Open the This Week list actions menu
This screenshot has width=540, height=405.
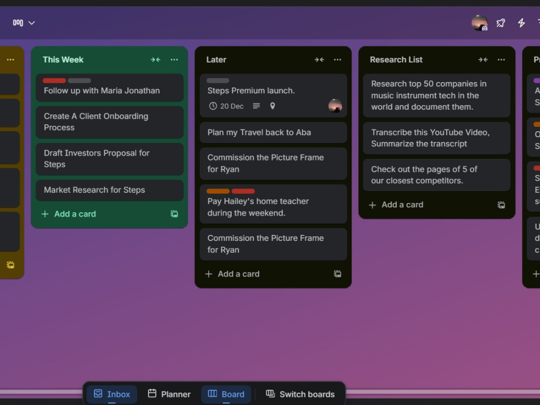[174, 59]
